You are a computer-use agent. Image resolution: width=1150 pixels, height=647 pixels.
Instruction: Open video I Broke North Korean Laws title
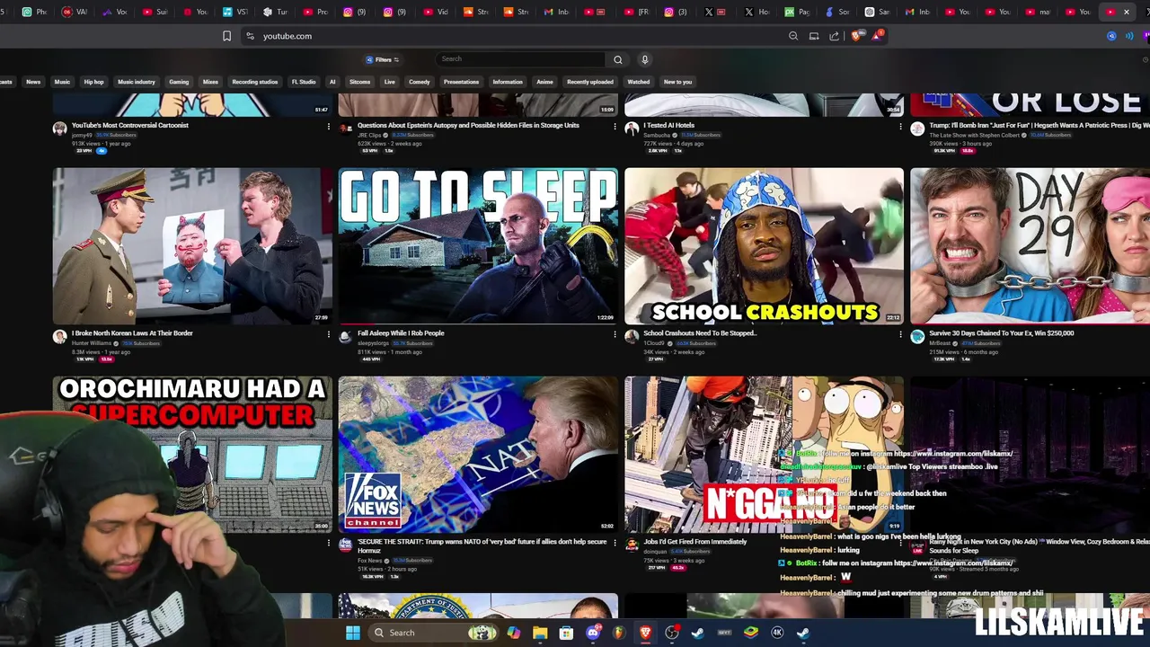[x=132, y=333]
